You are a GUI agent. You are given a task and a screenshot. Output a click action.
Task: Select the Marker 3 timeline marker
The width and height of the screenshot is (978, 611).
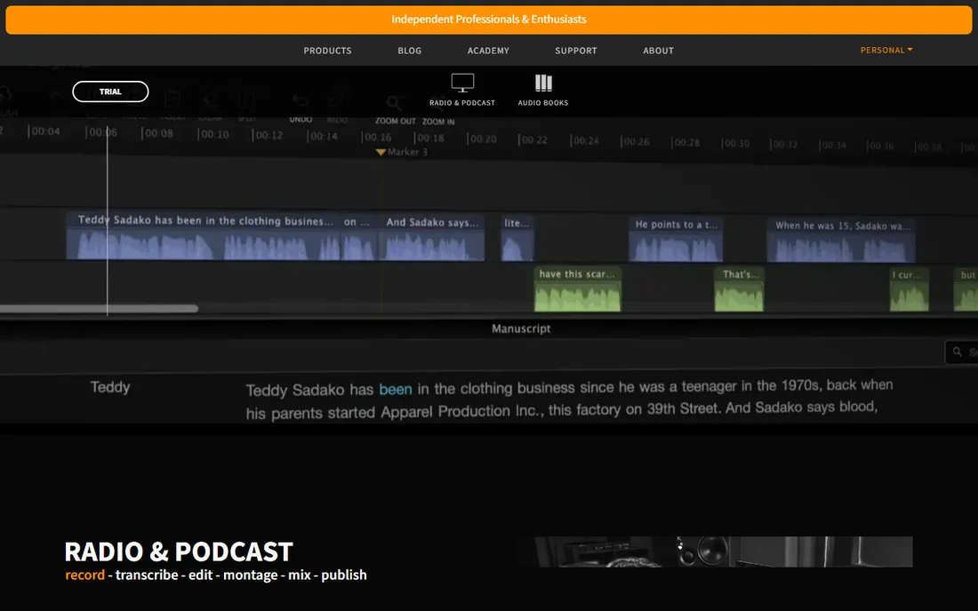coord(402,152)
